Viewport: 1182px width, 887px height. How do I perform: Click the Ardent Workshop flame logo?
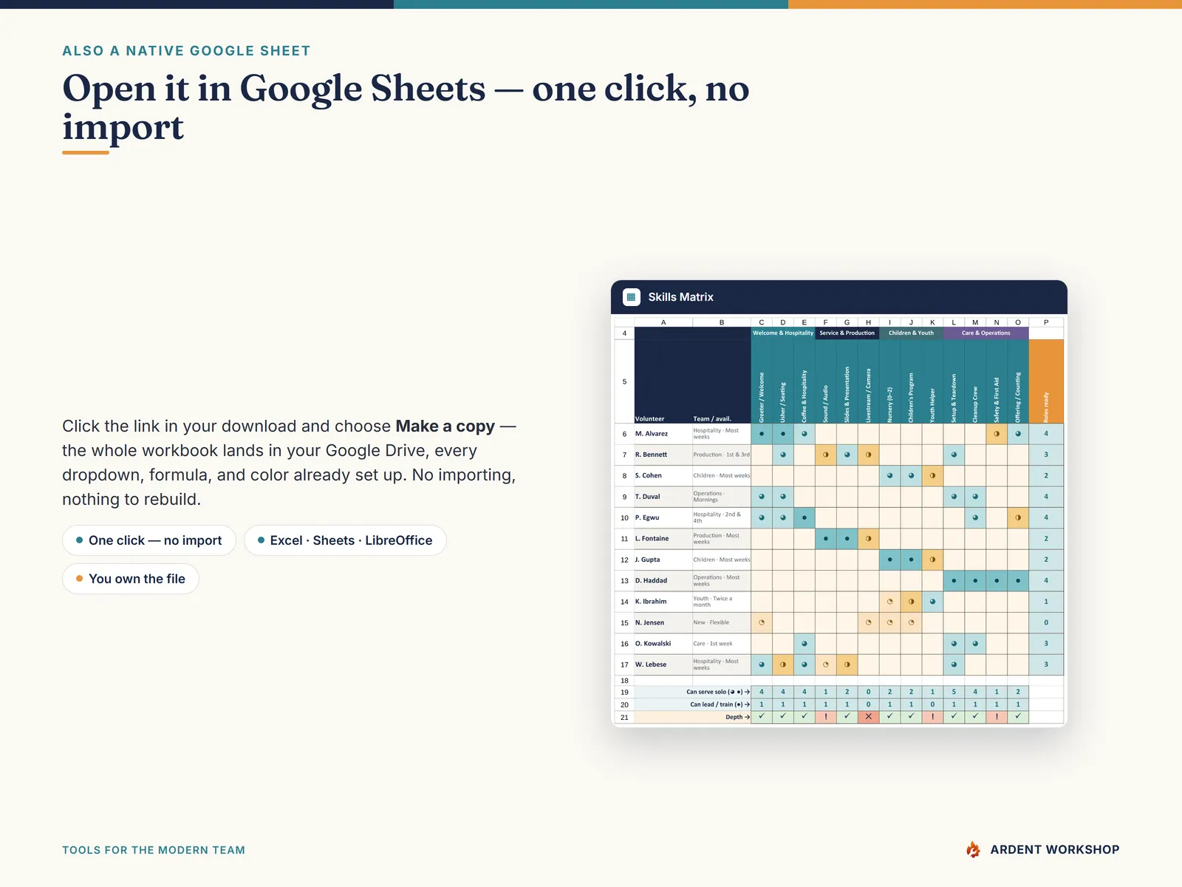(974, 849)
